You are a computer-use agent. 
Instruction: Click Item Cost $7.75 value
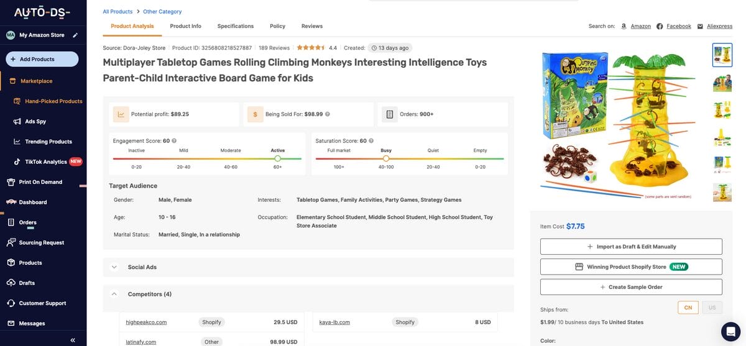(575, 226)
